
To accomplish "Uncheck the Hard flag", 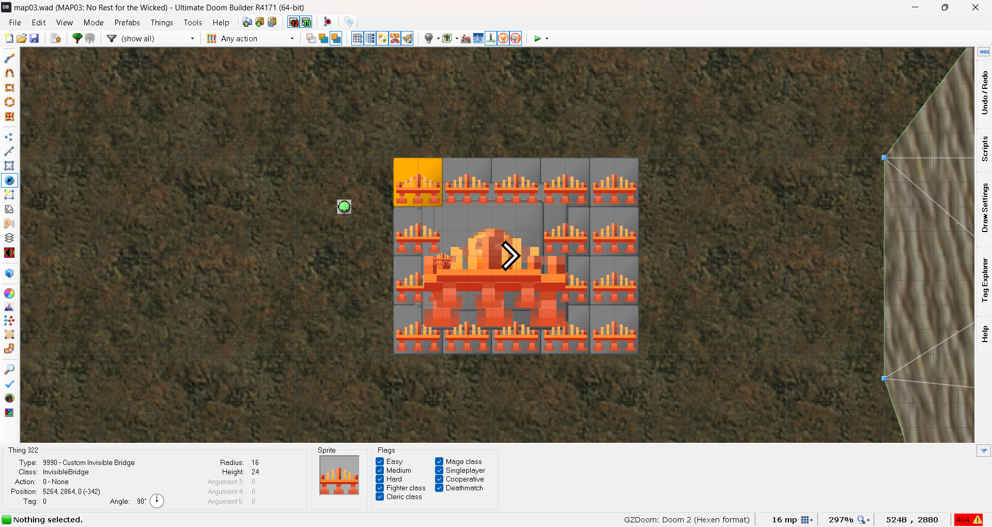I will (380, 479).
